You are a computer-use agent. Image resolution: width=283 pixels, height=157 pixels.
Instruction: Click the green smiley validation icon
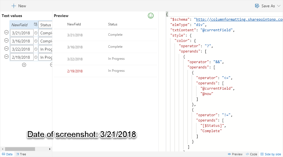click(x=151, y=16)
